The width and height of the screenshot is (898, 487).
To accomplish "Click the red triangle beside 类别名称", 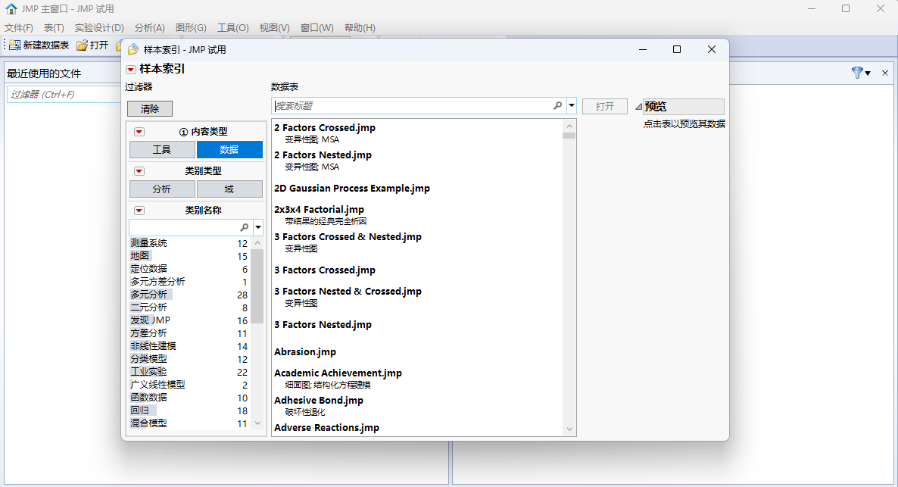I will (x=139, y=211).
